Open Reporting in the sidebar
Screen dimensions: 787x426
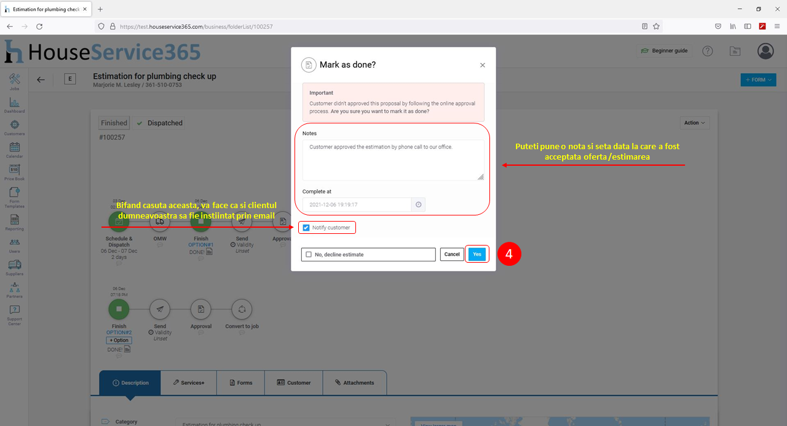click(15, 222)
